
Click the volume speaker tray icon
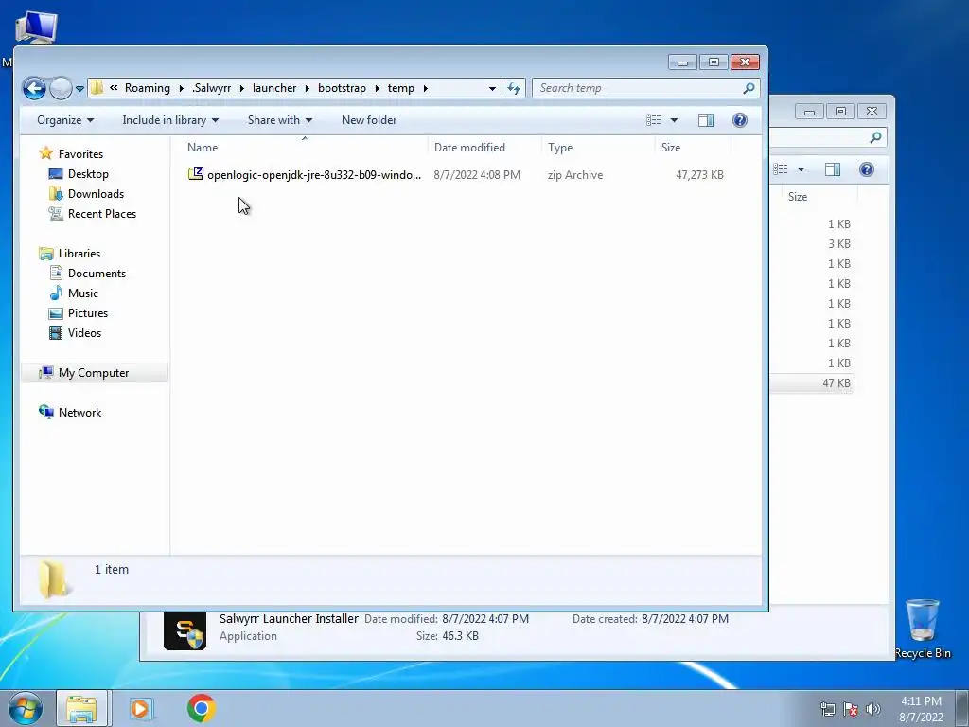[872, 709]
